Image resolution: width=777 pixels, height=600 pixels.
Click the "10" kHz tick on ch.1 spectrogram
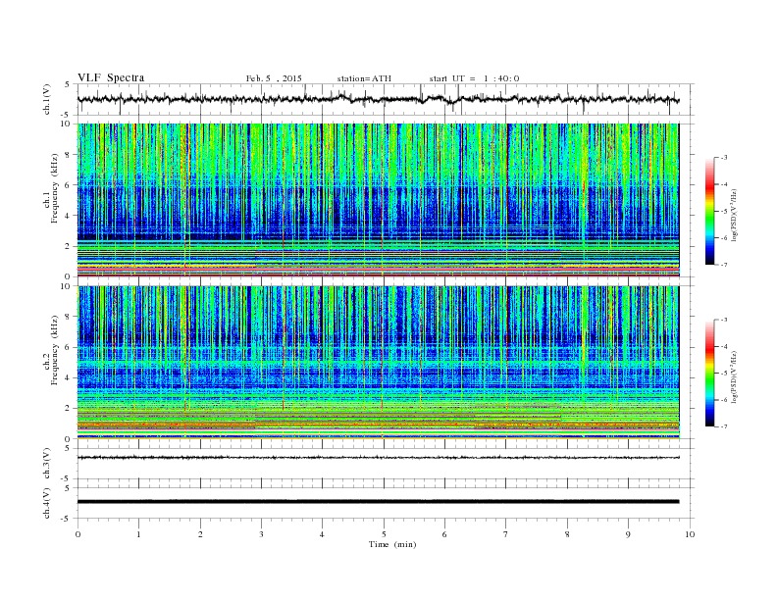(x=68, y=124)
